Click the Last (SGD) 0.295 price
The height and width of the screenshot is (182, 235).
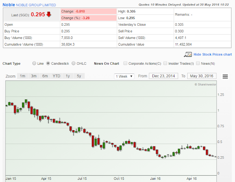38,15
